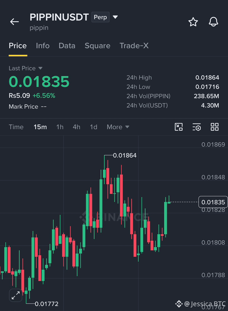Click the 0.01808 price axis label
Viewport: 228px width, 311px height.
213,243
